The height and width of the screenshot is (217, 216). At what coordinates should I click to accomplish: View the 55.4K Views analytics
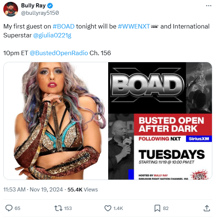click(83, 190)
